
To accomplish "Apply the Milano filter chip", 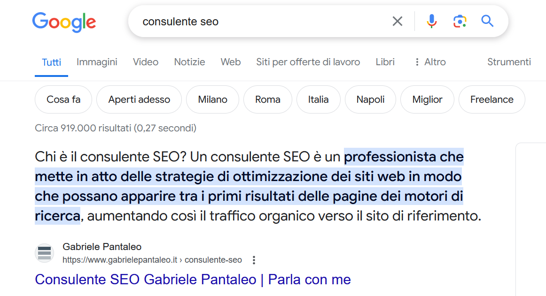I will 212,99.
